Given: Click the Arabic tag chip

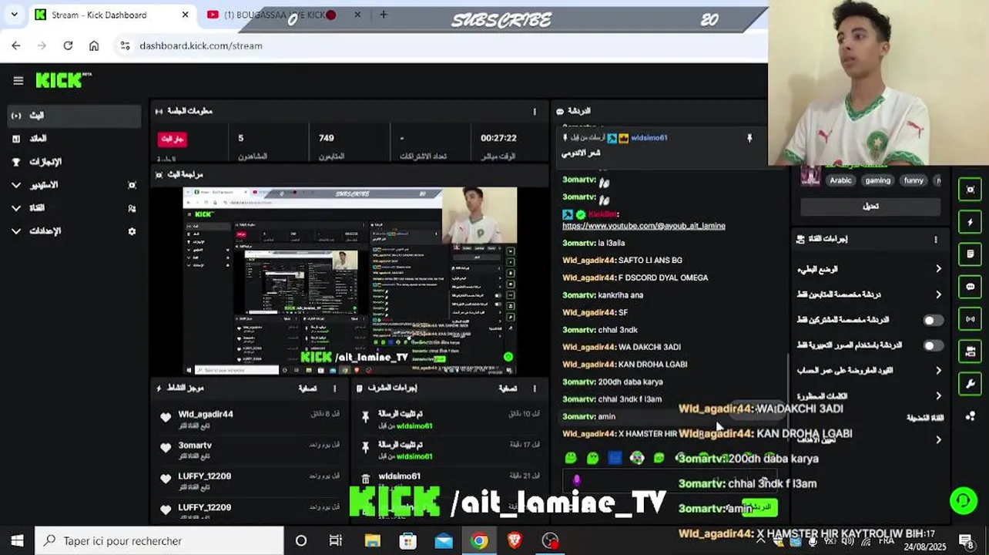Looking at the screenshot, I should coord(840,180).
